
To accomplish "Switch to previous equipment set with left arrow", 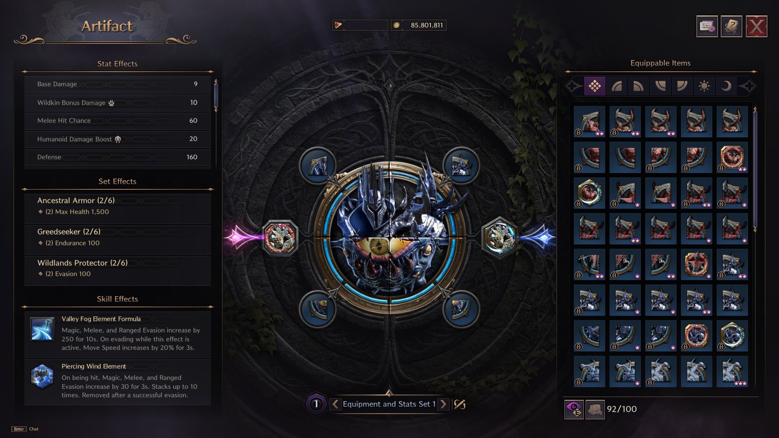I will (336, 404).
